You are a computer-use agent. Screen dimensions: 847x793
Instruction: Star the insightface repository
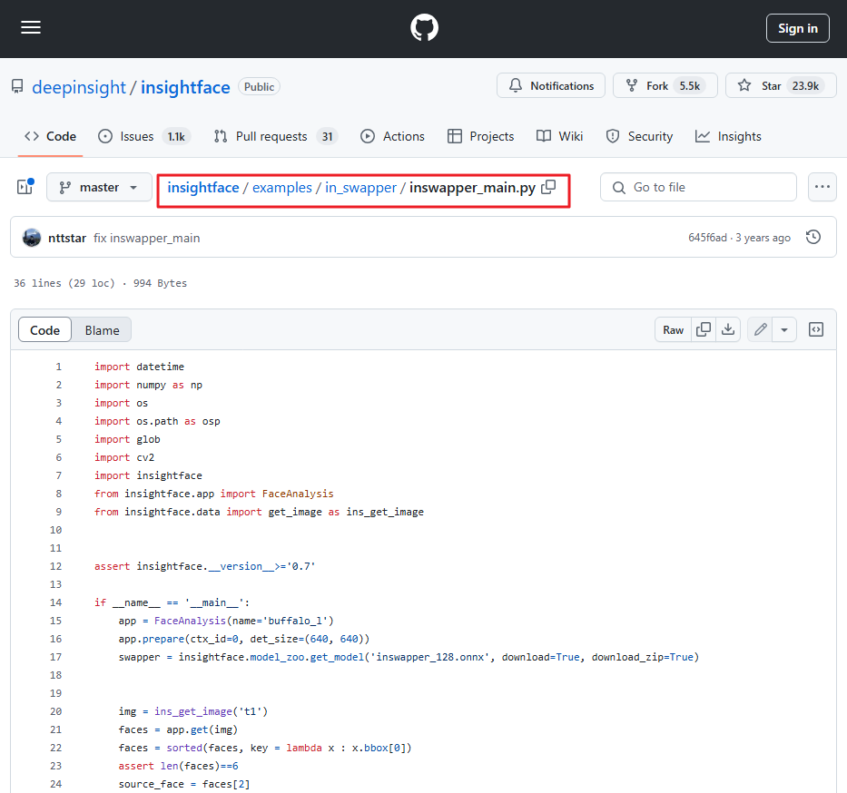coord(781,86)
